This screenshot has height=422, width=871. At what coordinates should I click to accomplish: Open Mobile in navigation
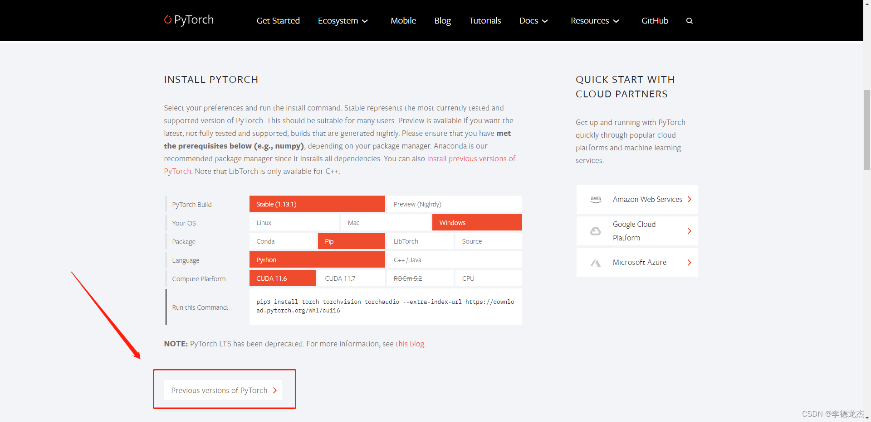403,21
